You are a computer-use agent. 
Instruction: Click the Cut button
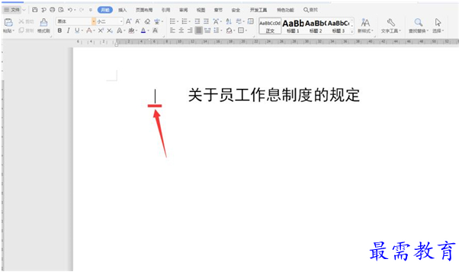tap(26, 21)
